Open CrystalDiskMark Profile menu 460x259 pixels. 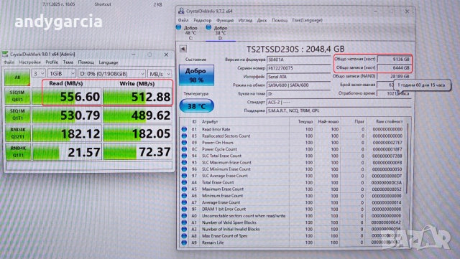[x=52, y=62]
